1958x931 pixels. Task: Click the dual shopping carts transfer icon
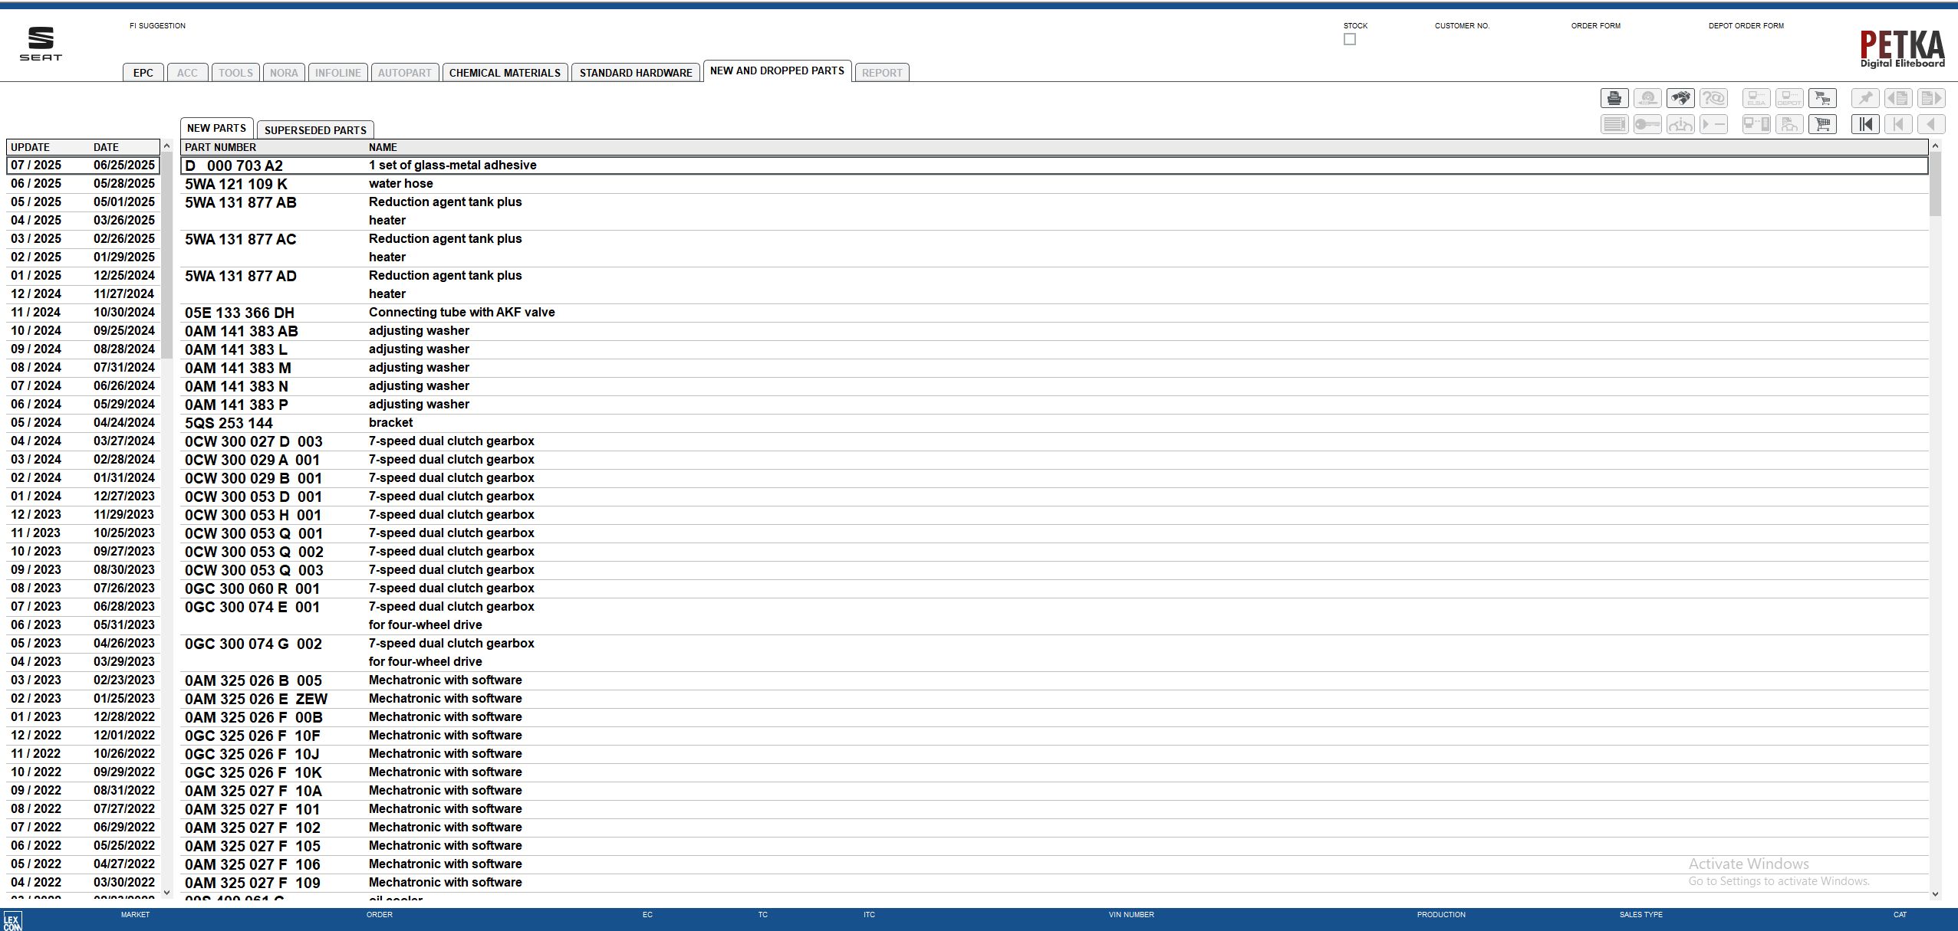(1823, 98)
